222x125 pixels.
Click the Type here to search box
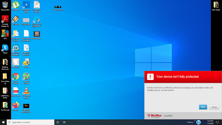click(31, 122)
